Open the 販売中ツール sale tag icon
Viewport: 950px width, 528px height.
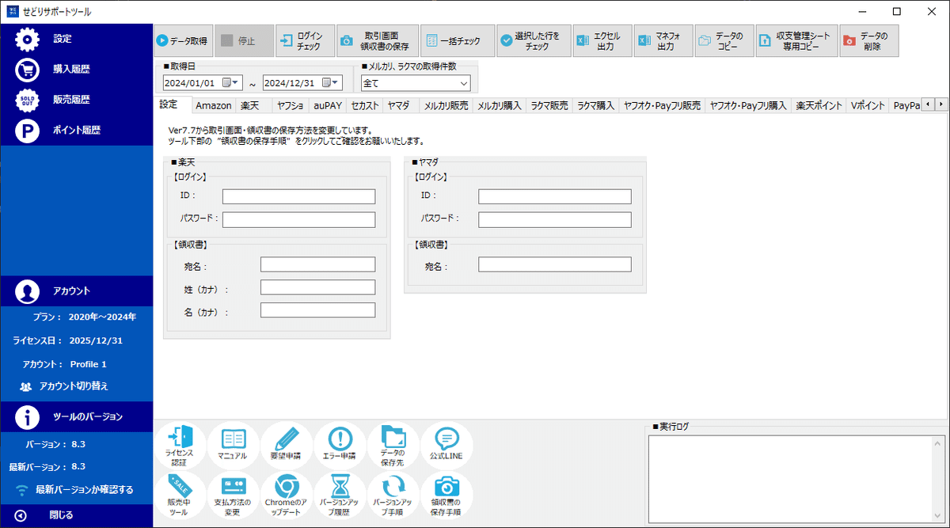[180, 496]
